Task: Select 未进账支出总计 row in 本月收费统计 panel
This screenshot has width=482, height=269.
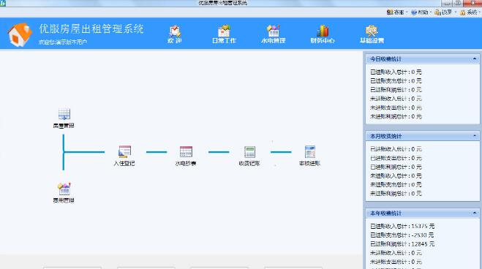Action: click(x=396, y=184)
